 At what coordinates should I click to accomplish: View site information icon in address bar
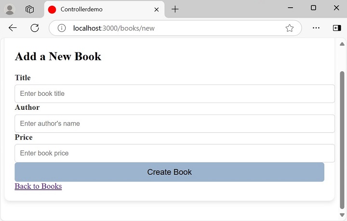tap(62, 28)
